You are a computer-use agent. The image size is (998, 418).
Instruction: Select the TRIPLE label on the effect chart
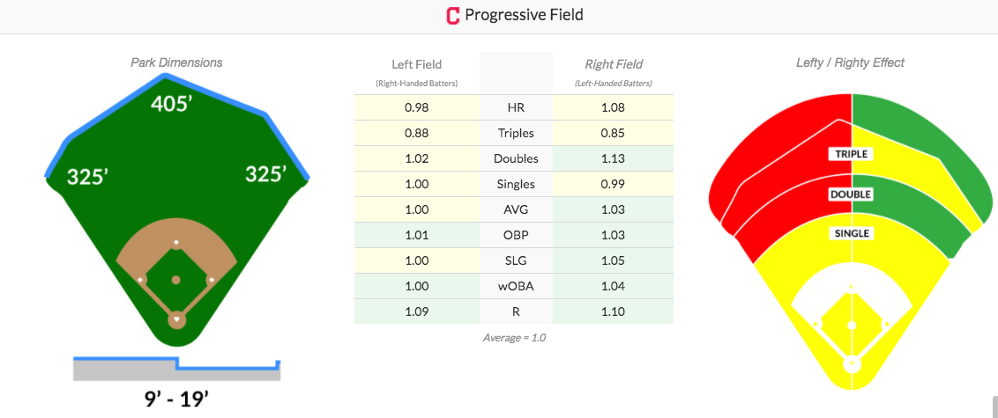click(852, 154)
